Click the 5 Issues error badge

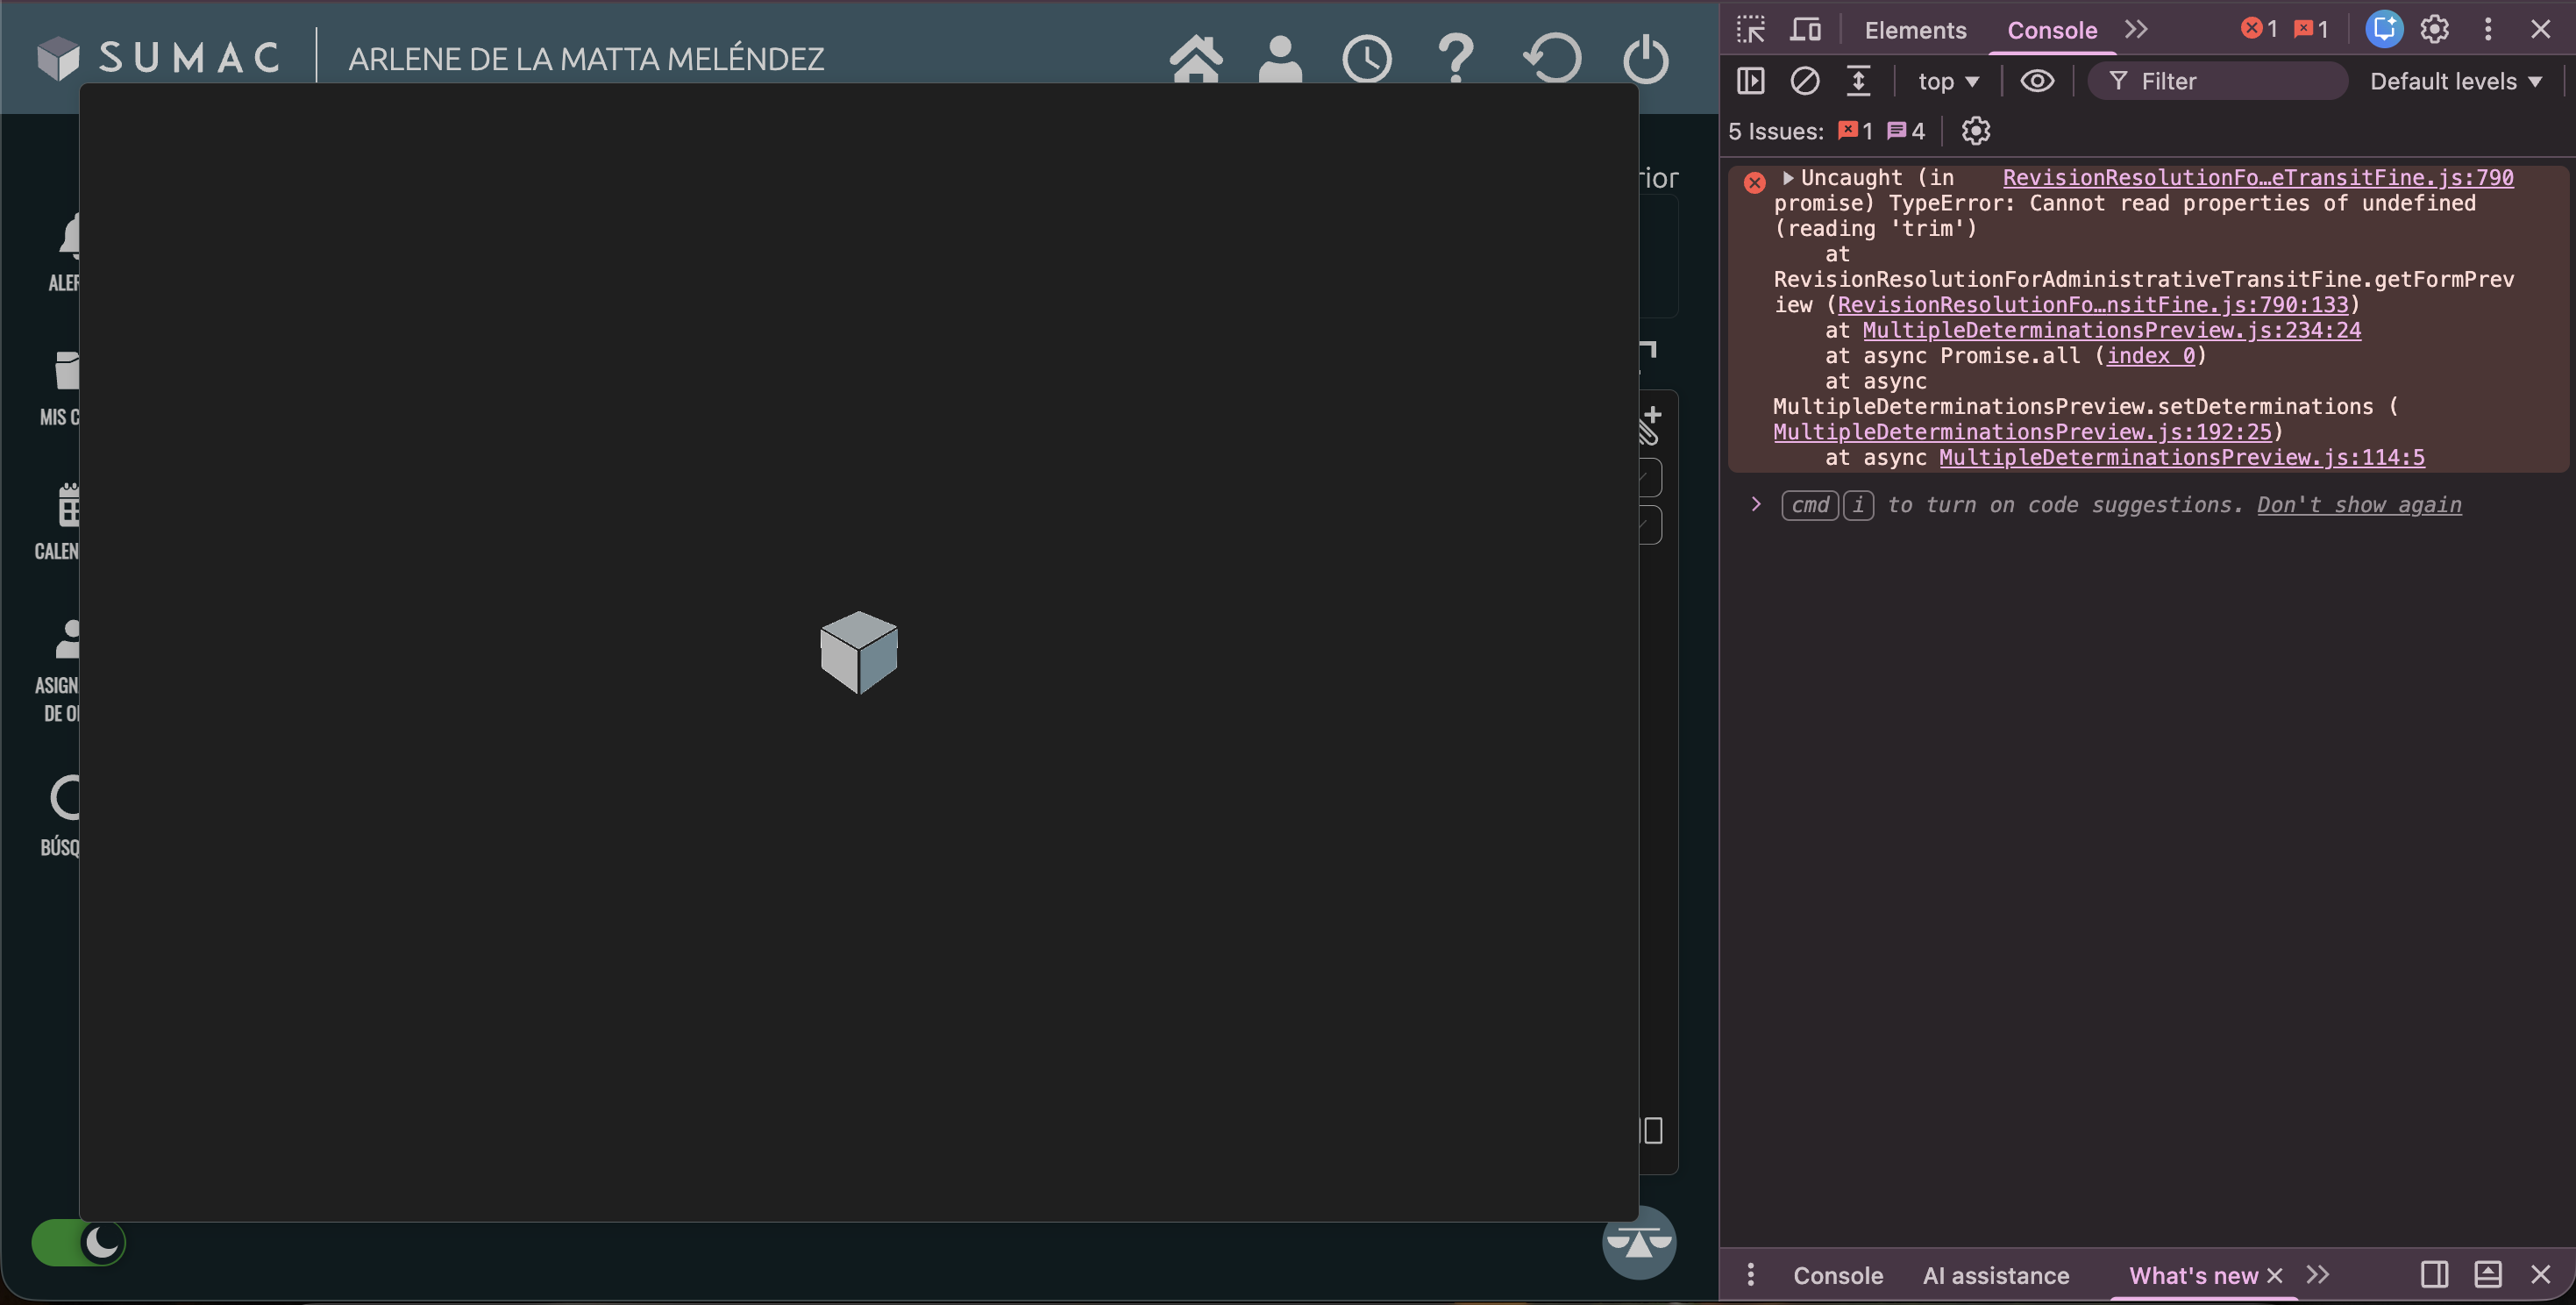(1855, 131)
